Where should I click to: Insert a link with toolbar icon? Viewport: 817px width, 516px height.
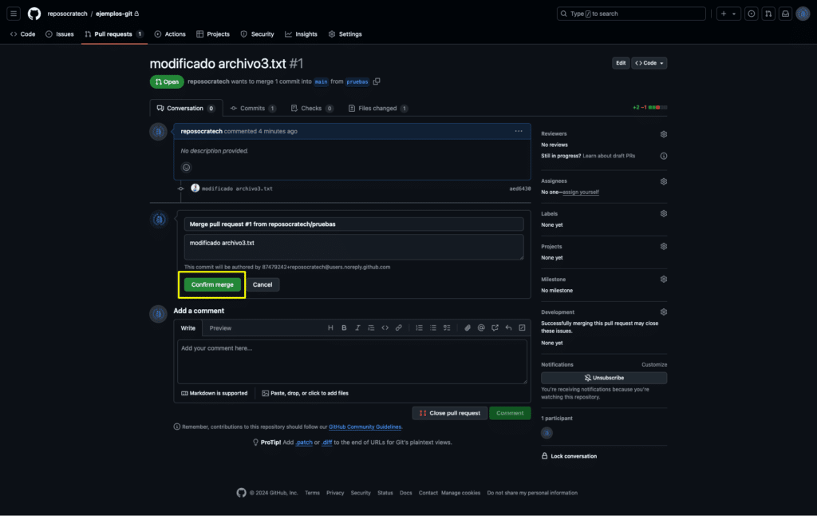(x=399, y=327)
